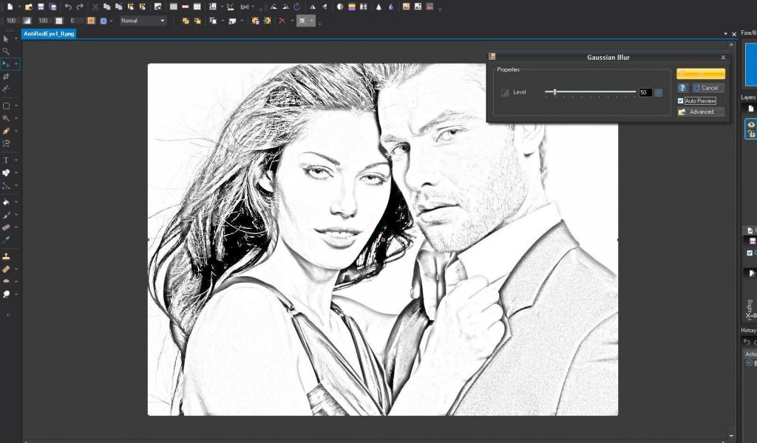Pick the Magic Wand selection tool
The width and height of the screenshot is (757, 443).
point(5,118)
